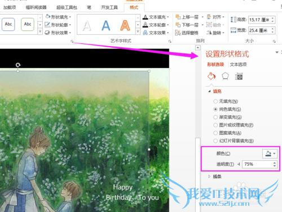Open the 形状填充 shape fill menu
This screenshot has height=212, width=282.
pos(58,17)
